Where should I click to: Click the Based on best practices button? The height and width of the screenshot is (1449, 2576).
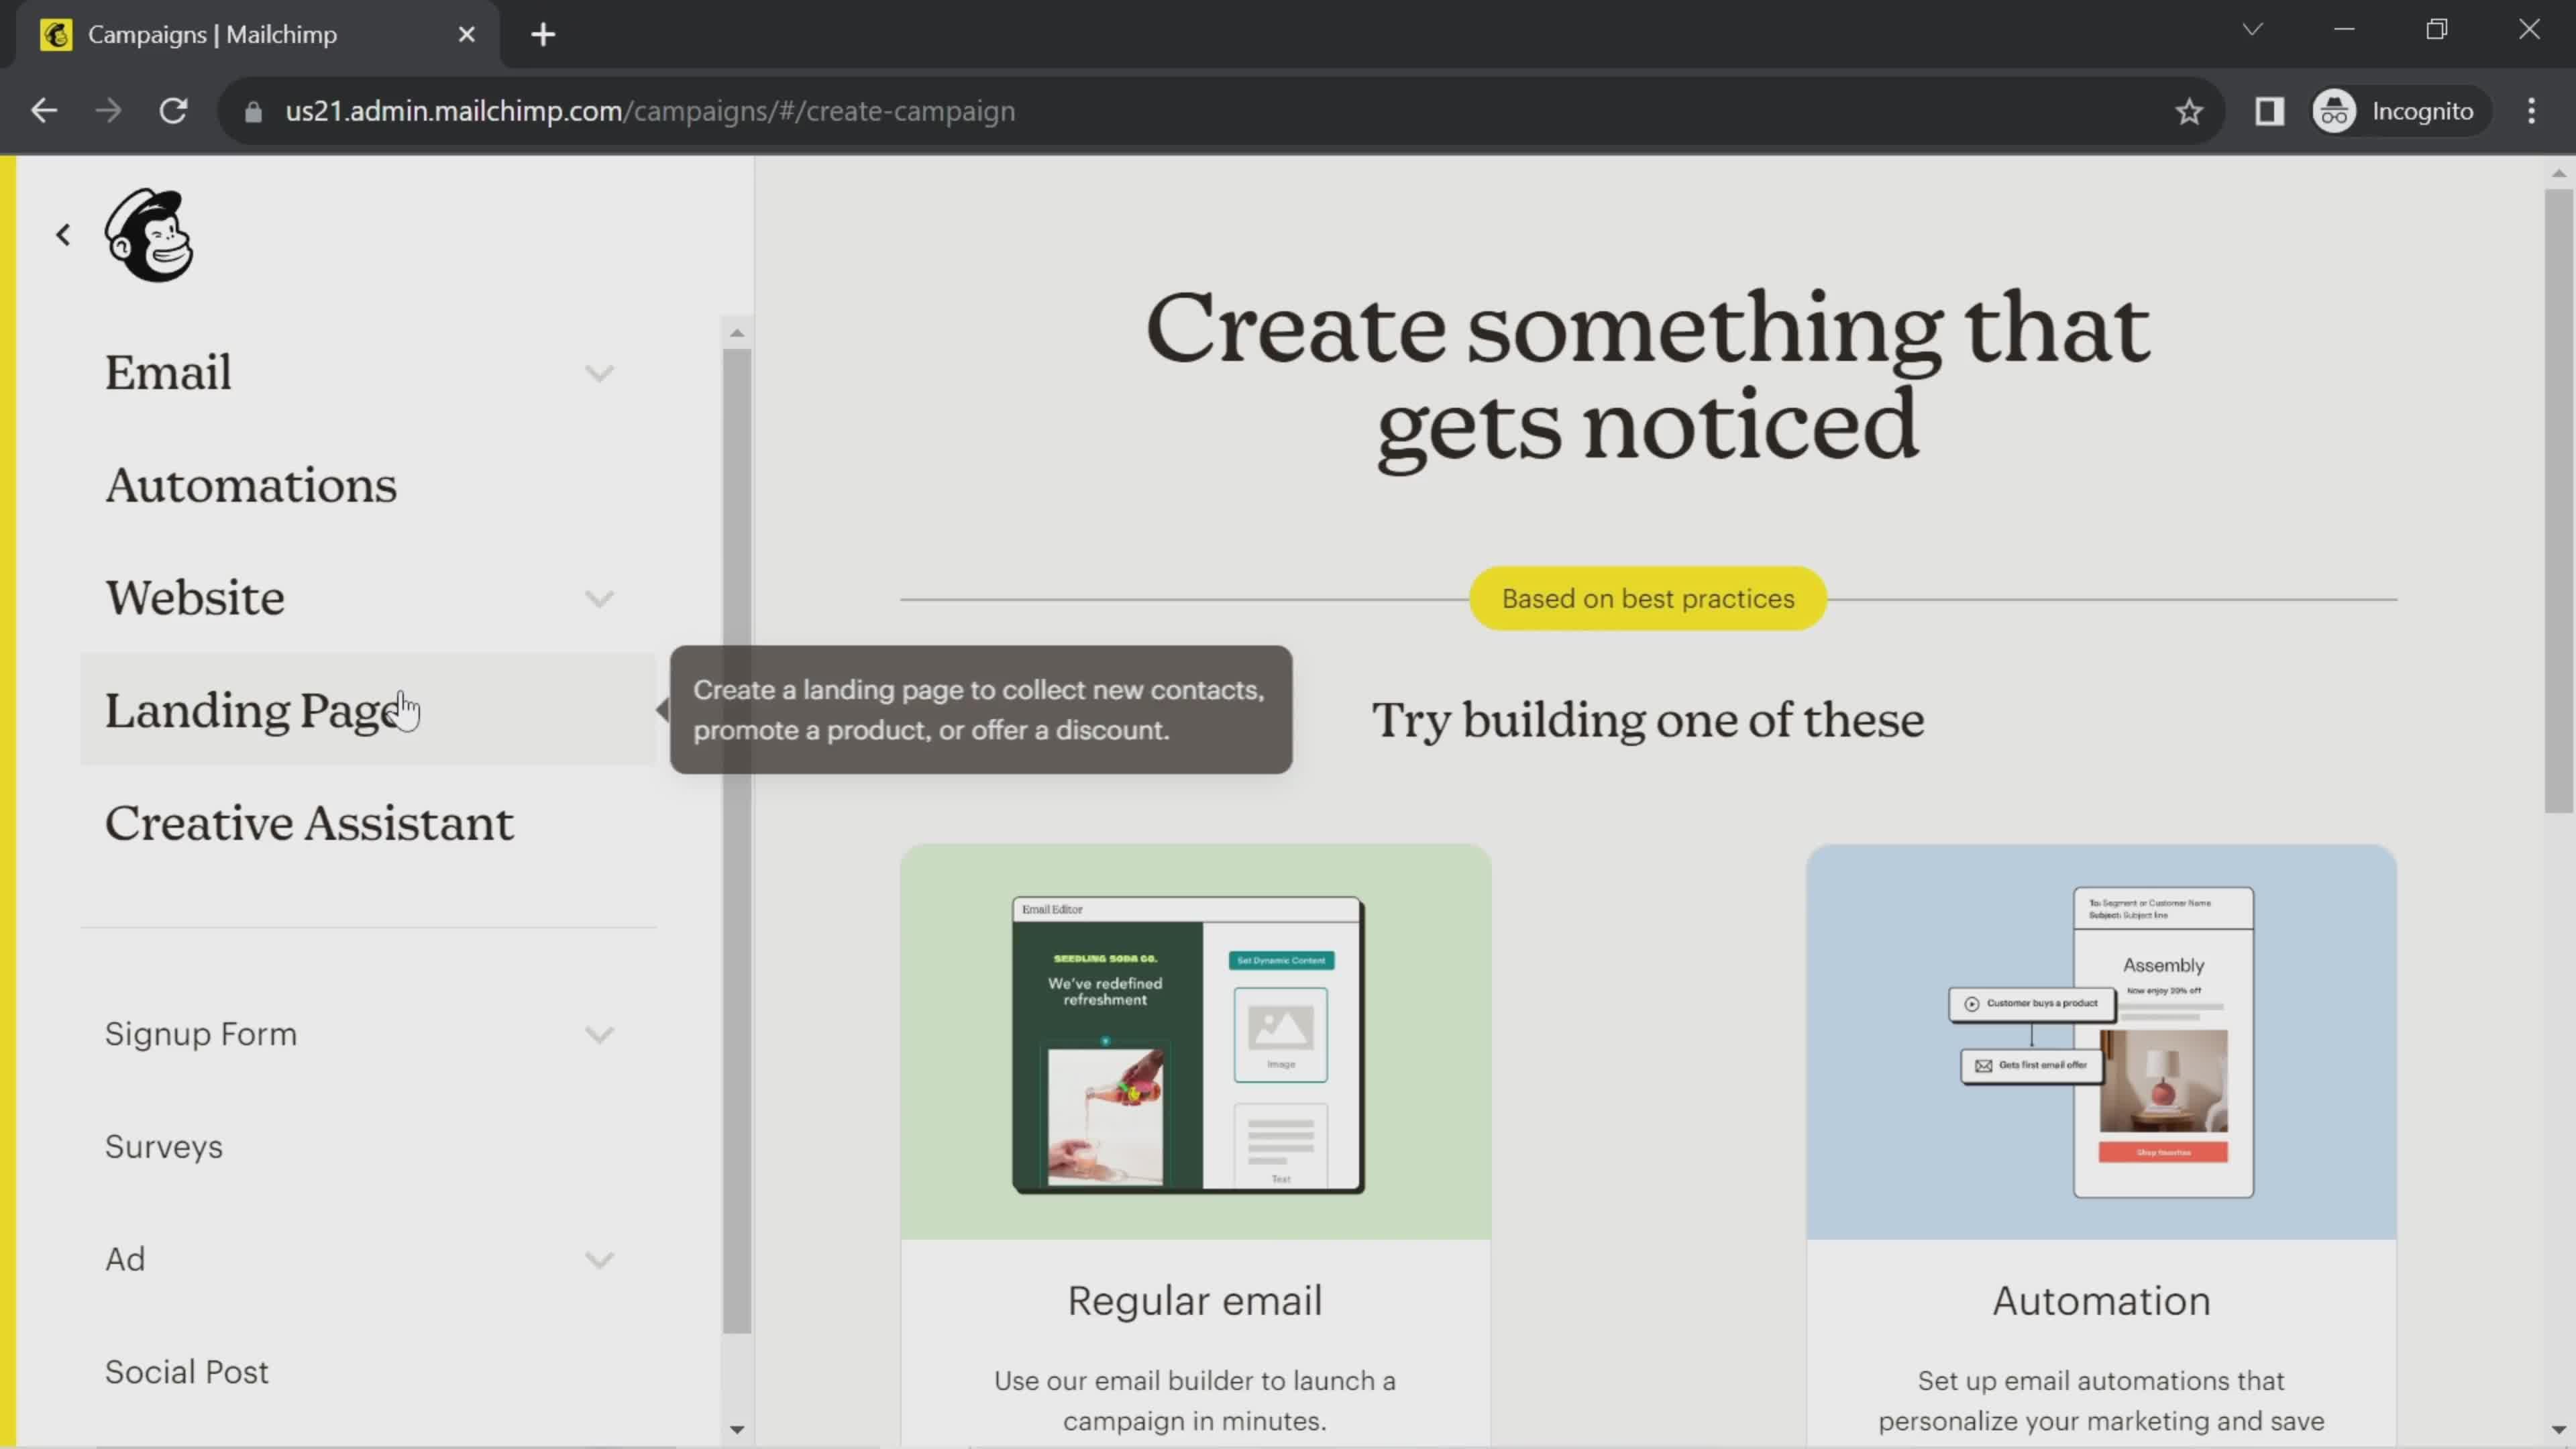1646,598
